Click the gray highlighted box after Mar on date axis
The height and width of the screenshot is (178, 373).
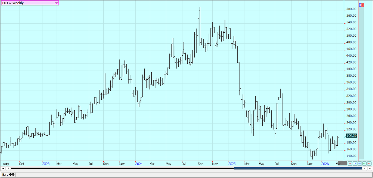pyautogui.click(x=343, y=163)
